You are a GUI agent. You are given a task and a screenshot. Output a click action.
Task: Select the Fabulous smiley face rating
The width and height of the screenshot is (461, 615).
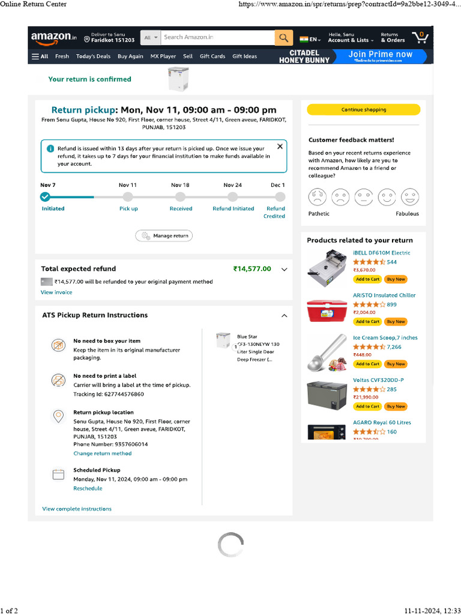coord(410,197)
